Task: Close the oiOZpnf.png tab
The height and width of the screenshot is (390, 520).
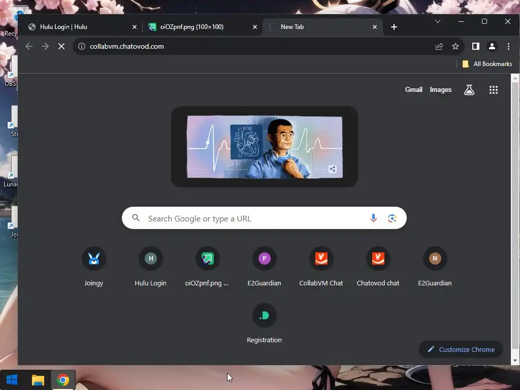Action: tap(255, 27)
